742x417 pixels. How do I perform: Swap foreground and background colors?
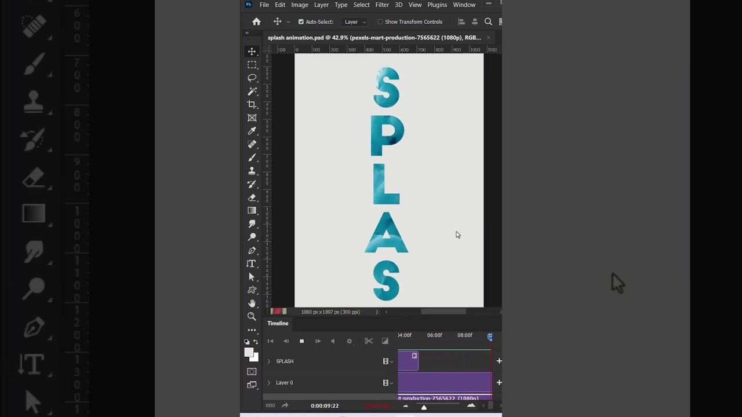(x=256, y=342)
